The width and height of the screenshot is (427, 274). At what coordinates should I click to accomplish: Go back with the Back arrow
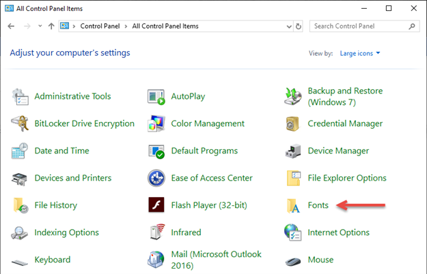(x=11, y=27)
